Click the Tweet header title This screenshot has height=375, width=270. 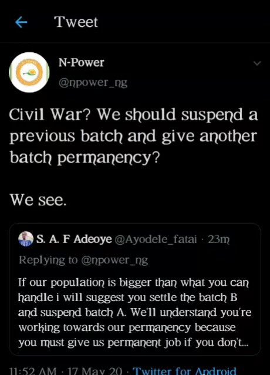click(76, 22)
